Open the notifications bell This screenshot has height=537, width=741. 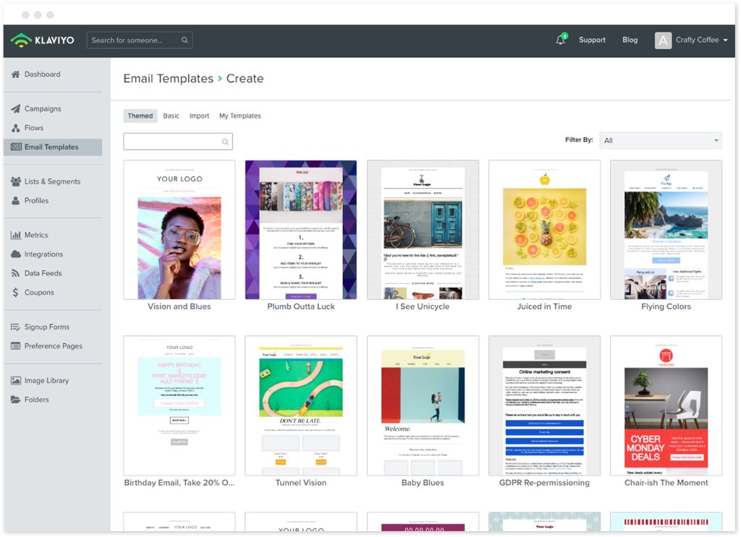pyautogui.click(x=561, y=40)
